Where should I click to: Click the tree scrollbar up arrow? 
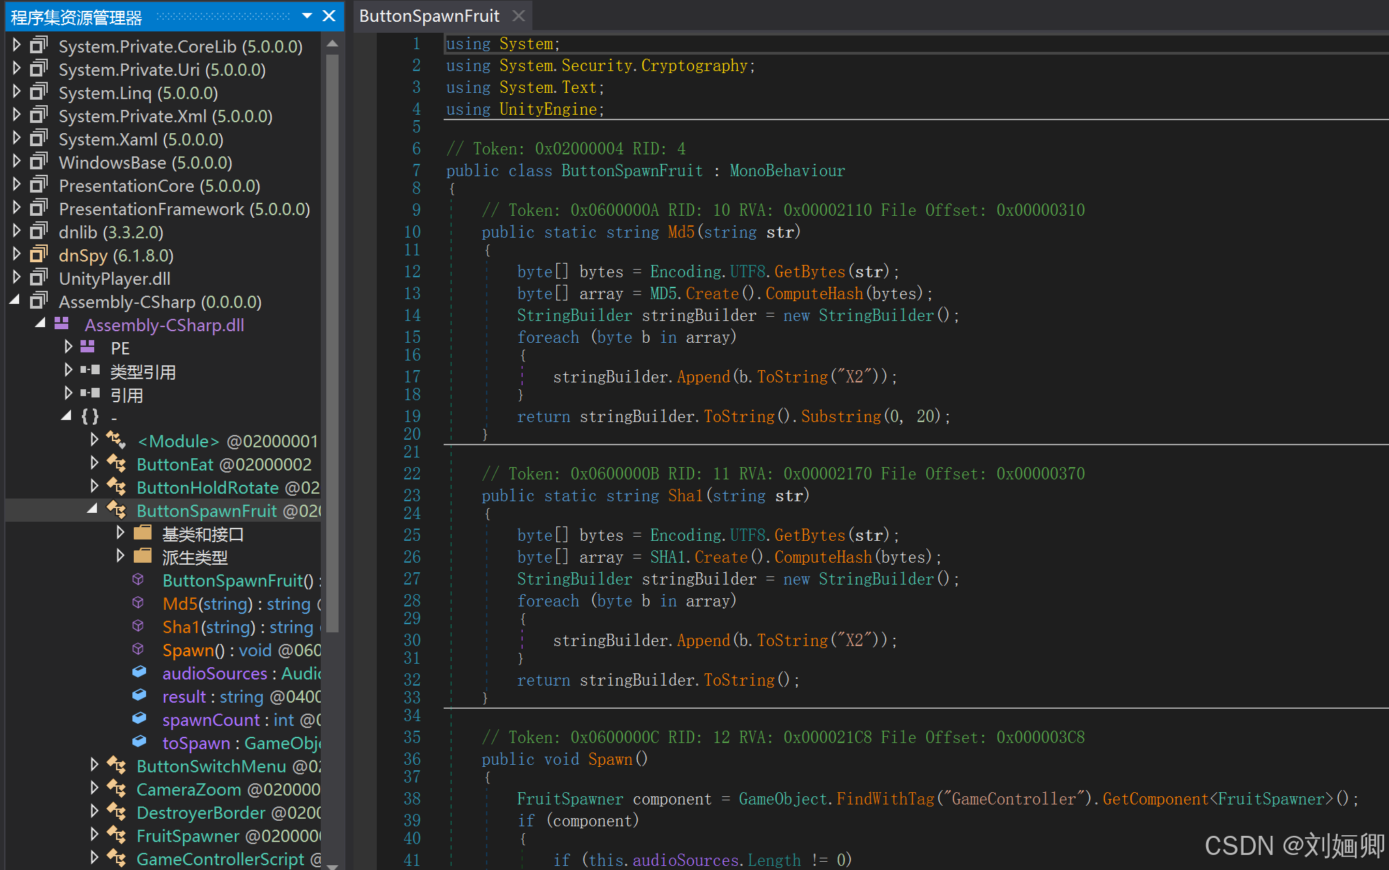click(332, 44)
